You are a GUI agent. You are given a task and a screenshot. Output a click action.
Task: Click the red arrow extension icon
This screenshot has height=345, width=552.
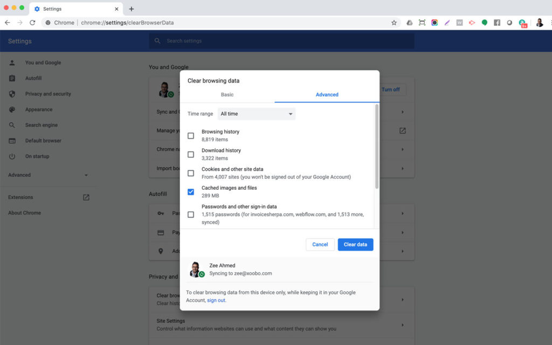click(x=472, y=23)
